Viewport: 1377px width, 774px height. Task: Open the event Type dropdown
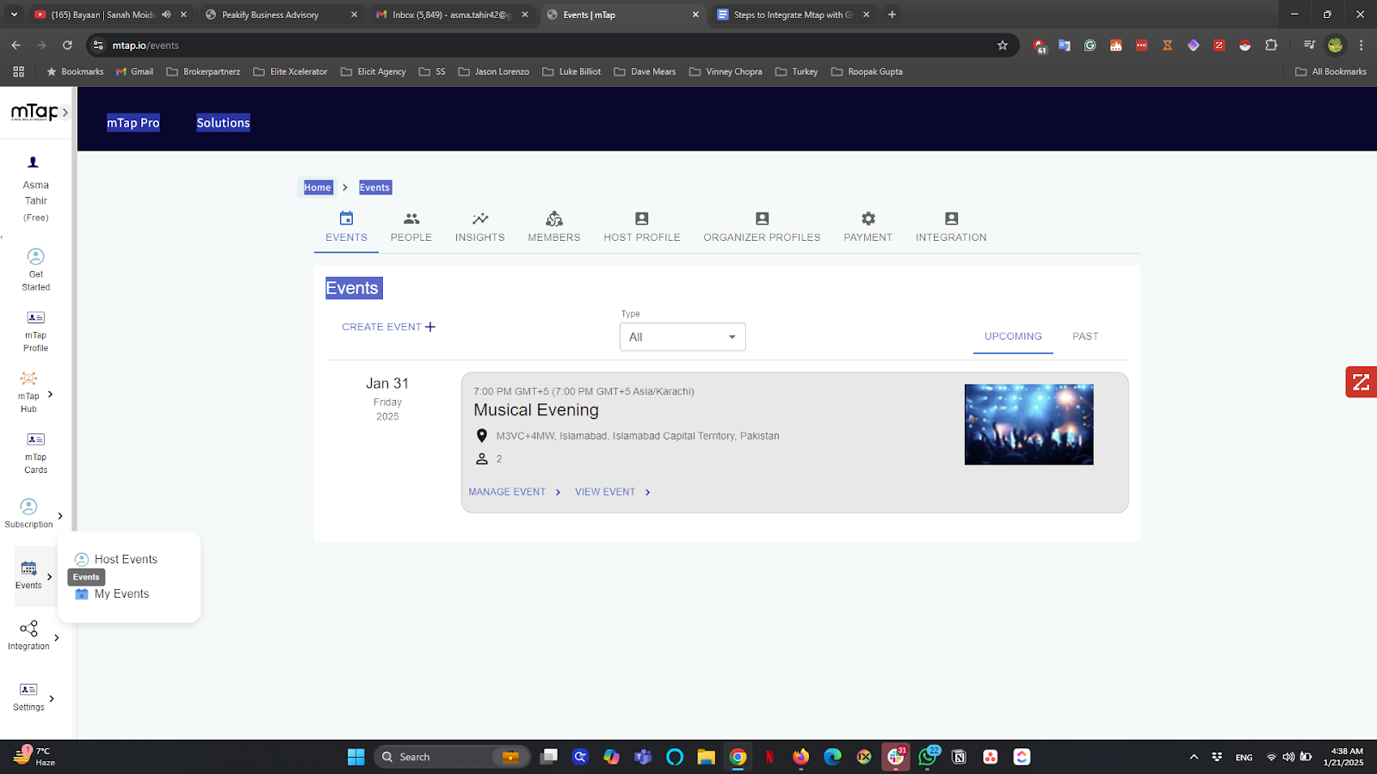(682, 336)
